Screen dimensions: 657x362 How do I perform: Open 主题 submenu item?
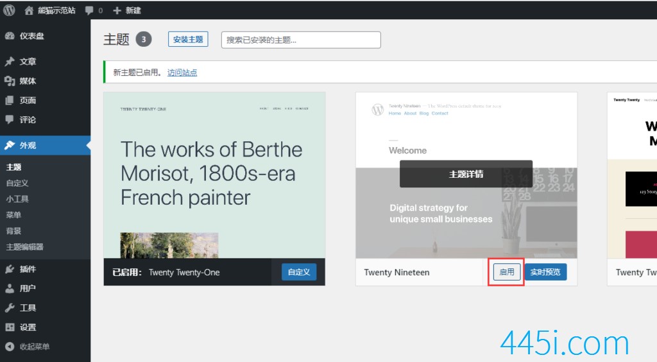14,167
